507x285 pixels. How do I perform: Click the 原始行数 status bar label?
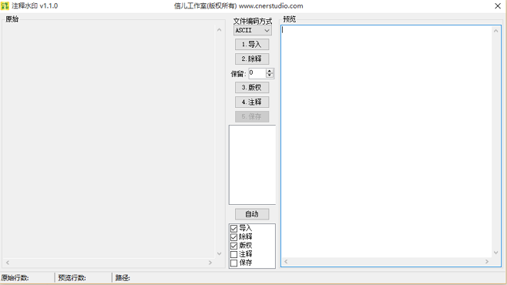[15, 278]
